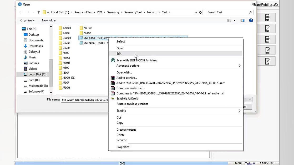Click the Tasks: 0 link
The image size is (294, 165).
250,163
